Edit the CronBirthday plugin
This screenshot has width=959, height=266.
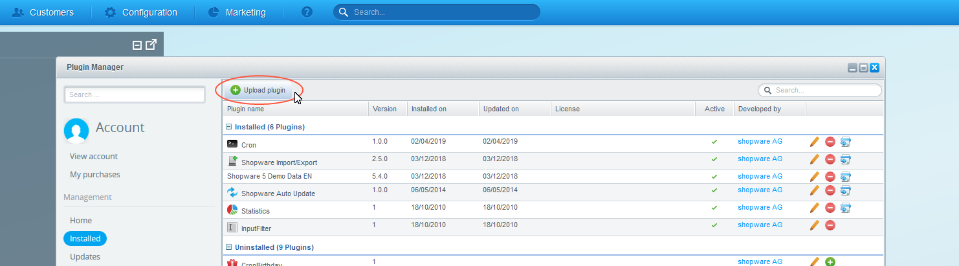(x=815, y=262)
